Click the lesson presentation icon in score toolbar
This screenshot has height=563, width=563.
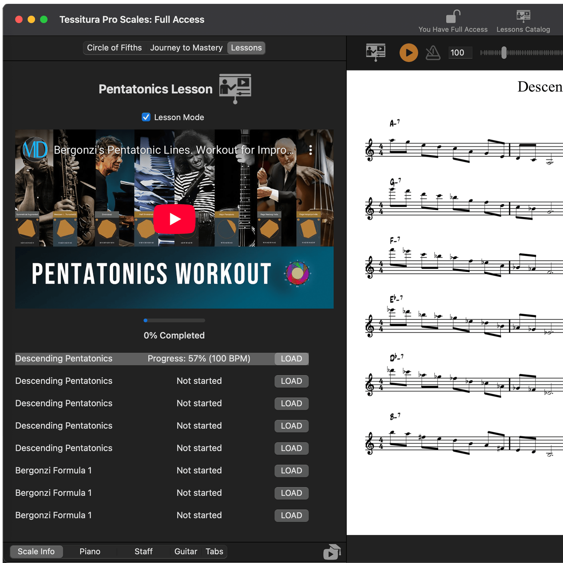click(x=376, y=53)
